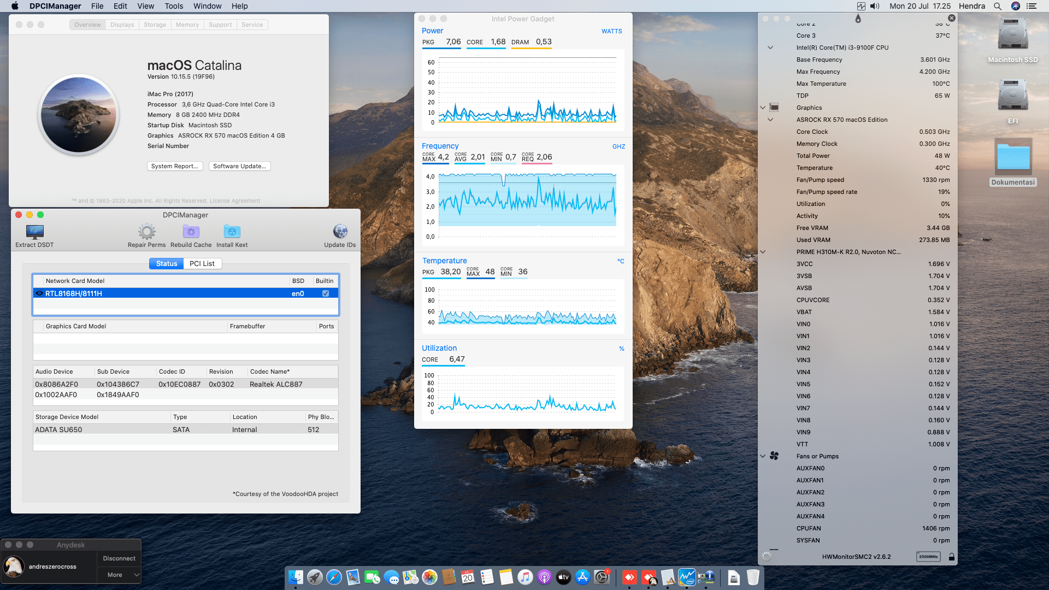Open the Service tab in About This Mac
The width and height of the screenshot is (1049, 590).
coord(252,25)
